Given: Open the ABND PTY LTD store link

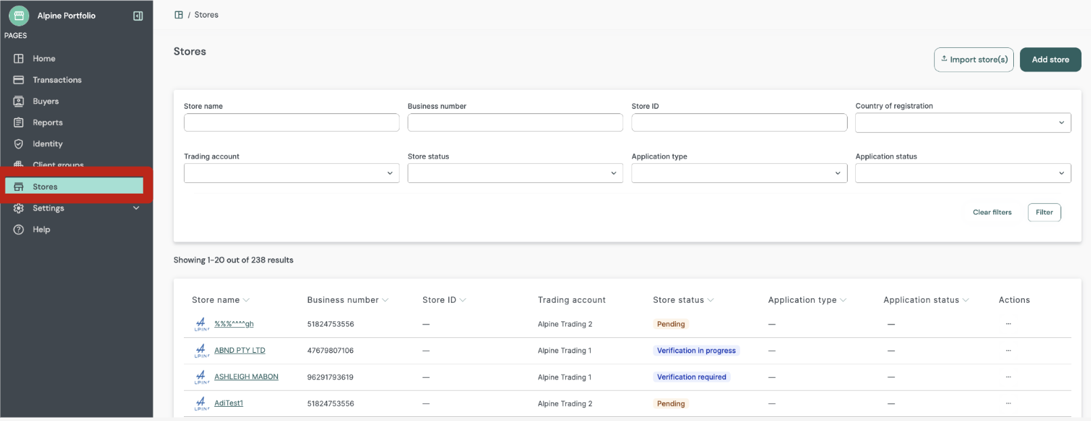Looking at the screenshot, I should [239, 351].
